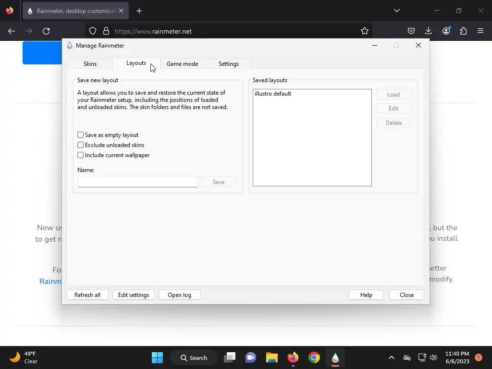Click the Rainmeter taskbar icon
The height and width of the screenshot is (369, 492).
tap(335, 357)
